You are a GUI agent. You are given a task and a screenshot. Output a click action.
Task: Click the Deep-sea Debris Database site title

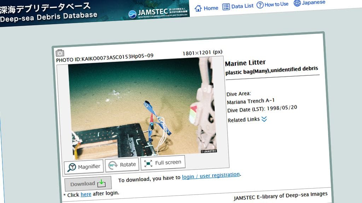[x=48, y=16]
